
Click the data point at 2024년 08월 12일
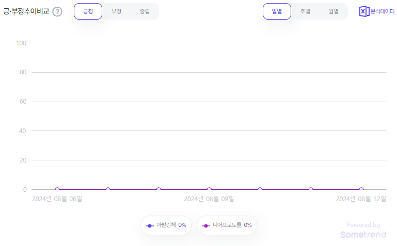pyautogui.click(x=361, y=189)
